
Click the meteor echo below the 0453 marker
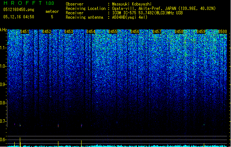(x=58, y=126)
